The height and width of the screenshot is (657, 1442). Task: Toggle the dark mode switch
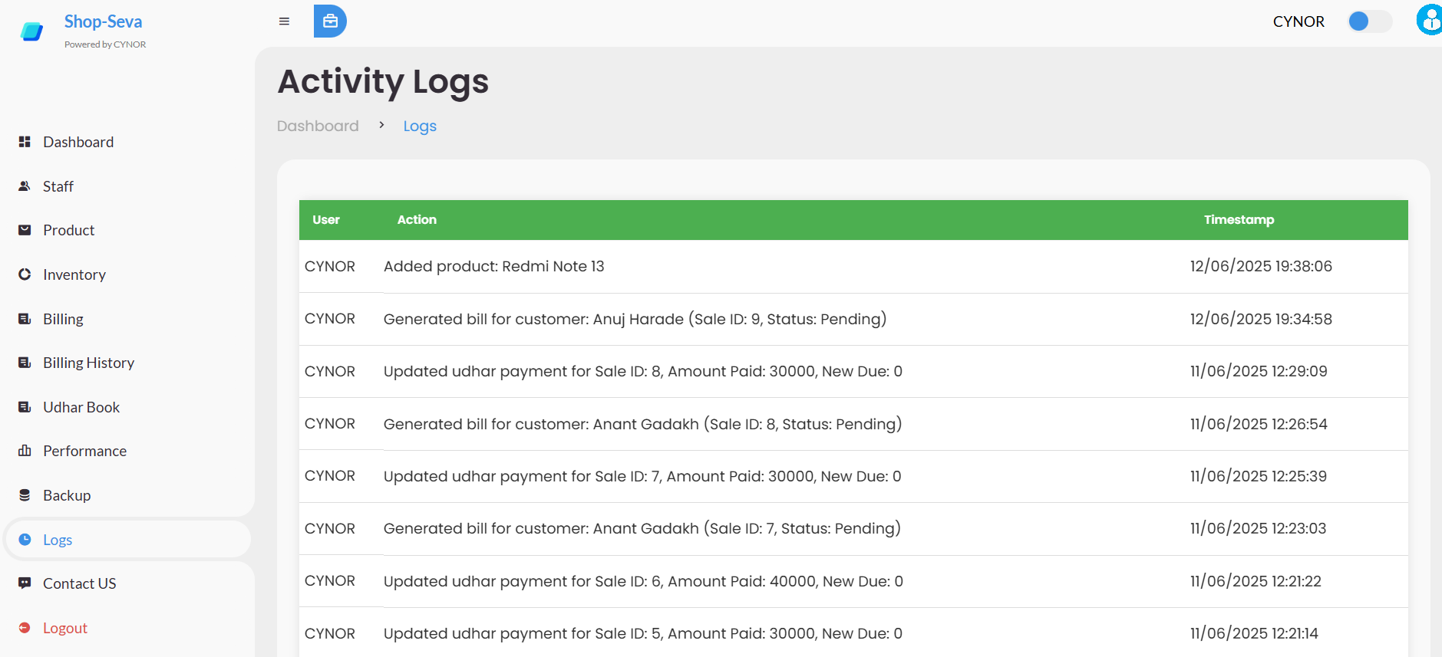click(x=1369, y=21)
